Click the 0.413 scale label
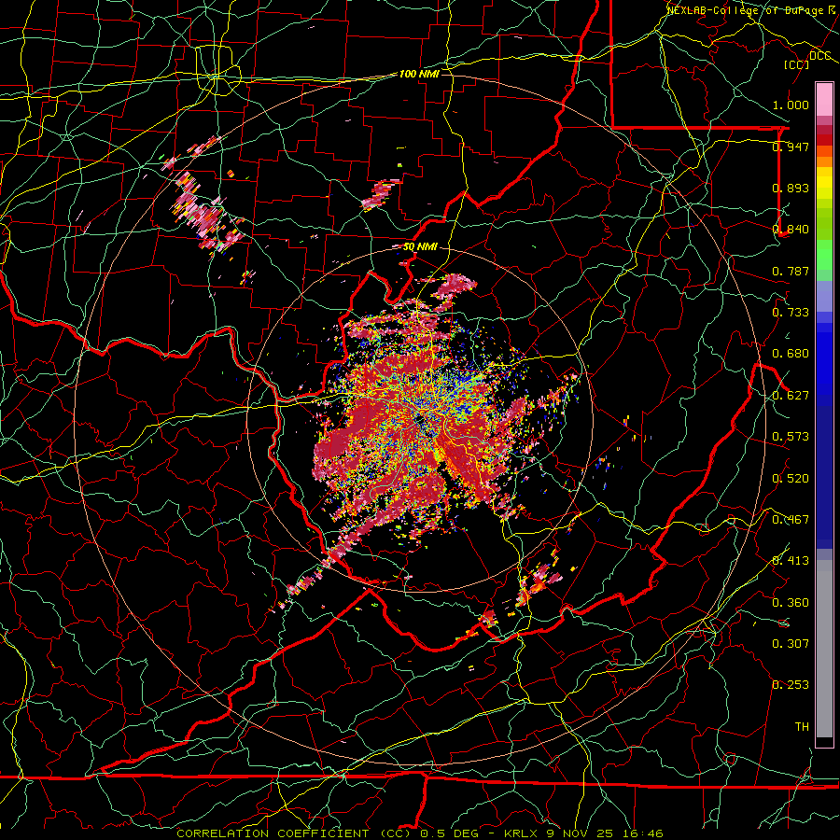This screenshot has height=840, width=840. point(791,561)
